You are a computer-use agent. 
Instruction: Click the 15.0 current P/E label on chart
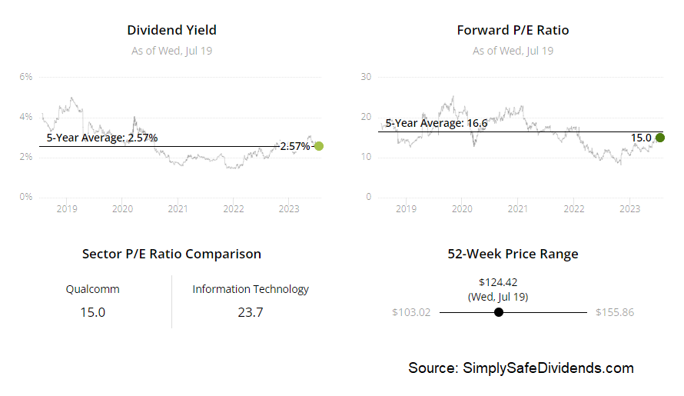pyautogui.click(x=641, y=138)
